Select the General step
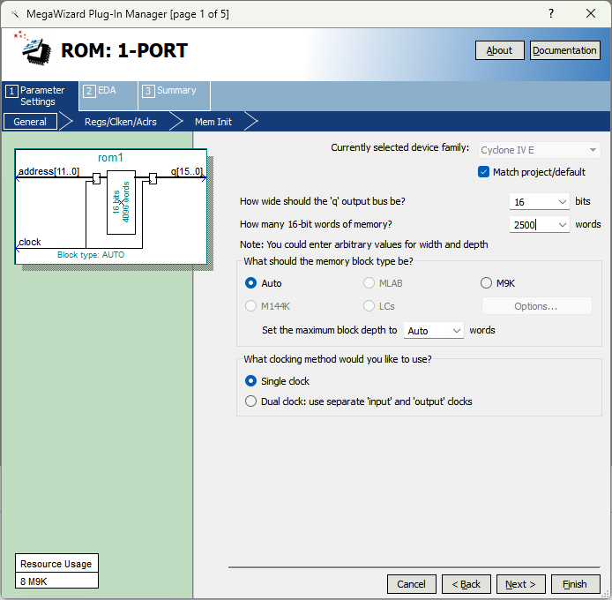 (x=30, y=122)
